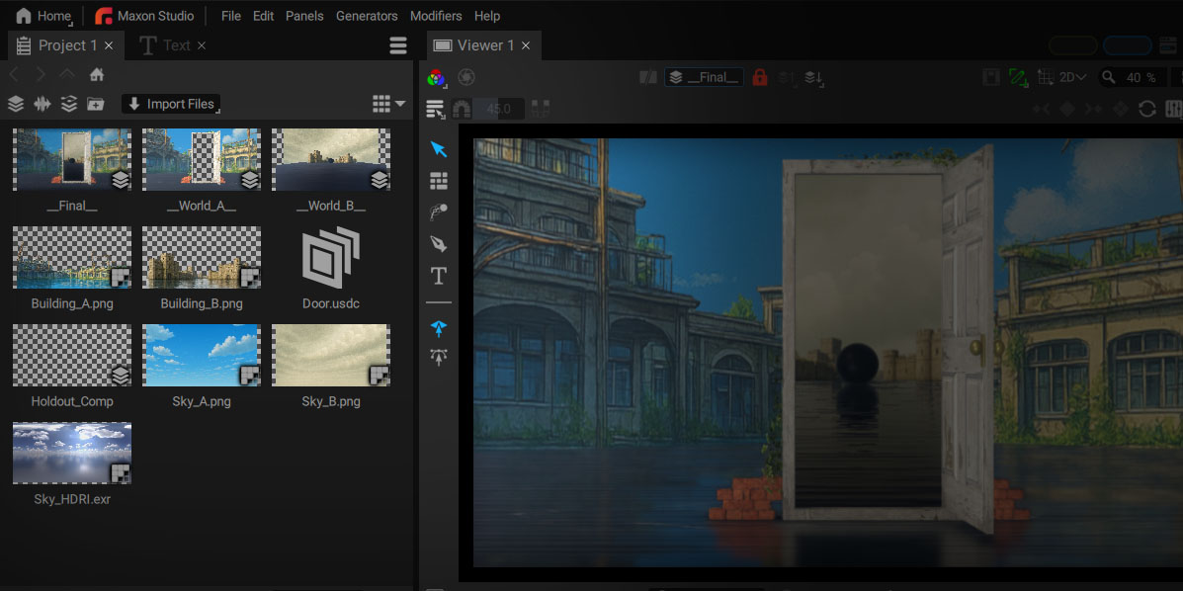This screenshot has height=591, width=1183.
Task: Click the red lock icon beside __Final__
Action: coord(760,77)
